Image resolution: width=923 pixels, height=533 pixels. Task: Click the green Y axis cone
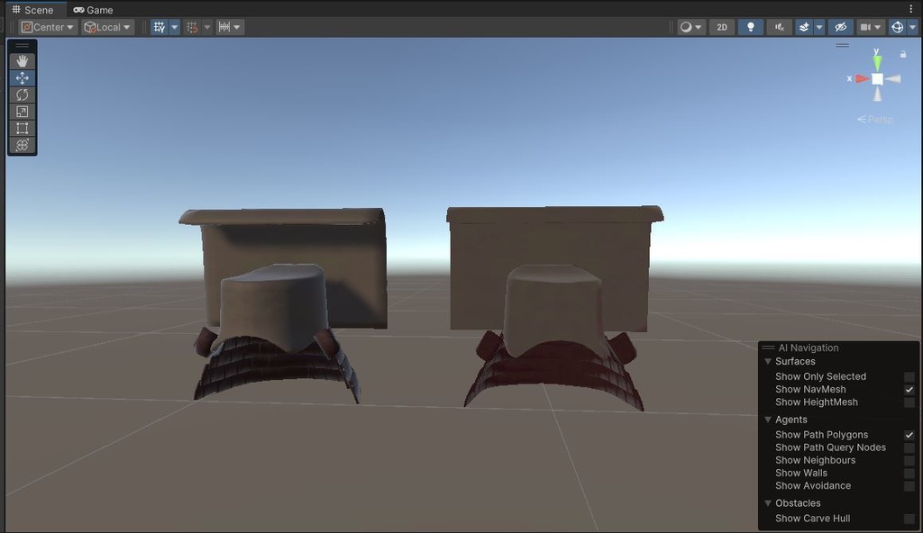point(877,63)
